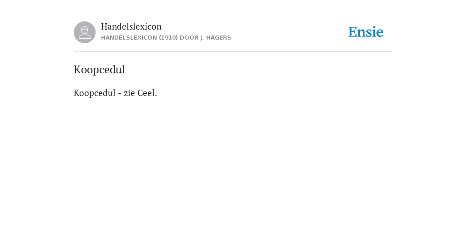
Task: Click the '(1910)' year in subtitle
Action: (x=168, y=38)
